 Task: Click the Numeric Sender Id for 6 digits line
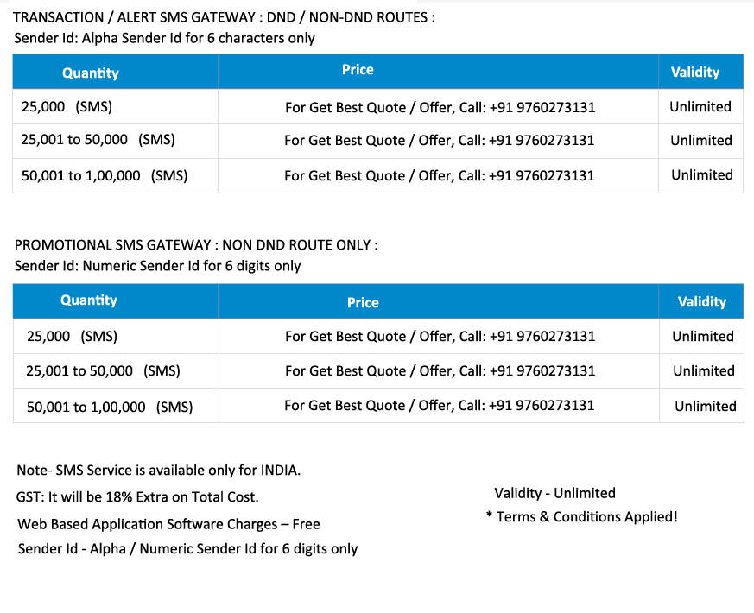(158, 266)
